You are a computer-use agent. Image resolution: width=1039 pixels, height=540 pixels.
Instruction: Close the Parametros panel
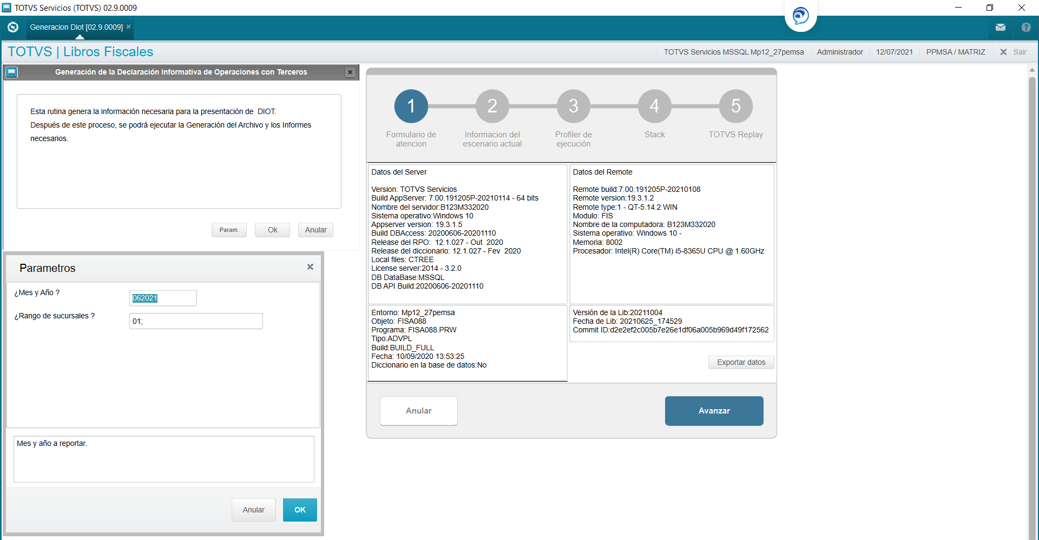310,267
